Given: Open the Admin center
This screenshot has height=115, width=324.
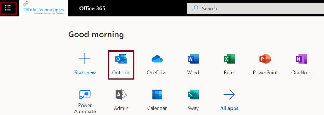Looking at the screenshot, I should coord(121,100).
